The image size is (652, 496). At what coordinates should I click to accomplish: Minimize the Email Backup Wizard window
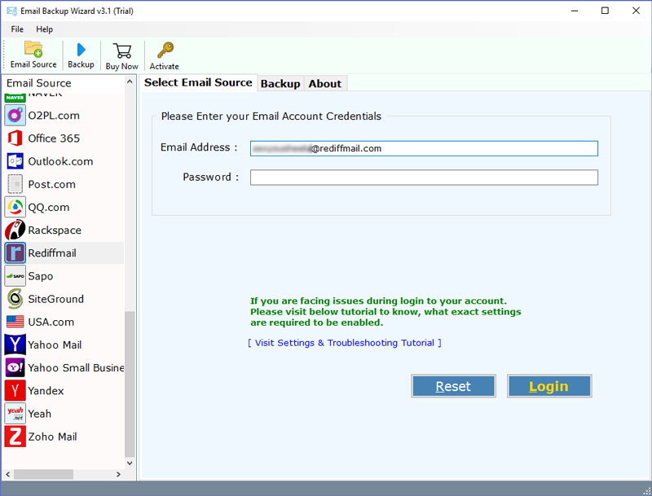[x=575, y=11]
